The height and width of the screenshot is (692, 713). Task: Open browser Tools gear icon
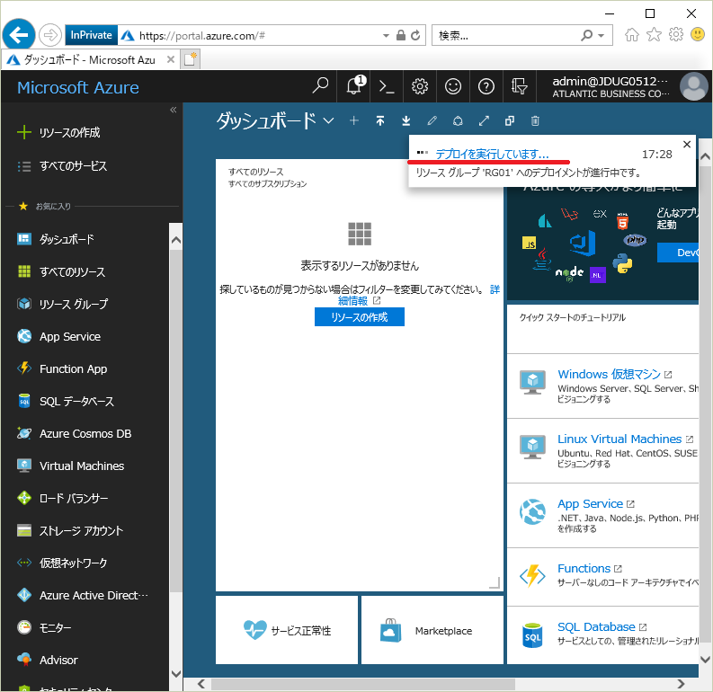tap(676, 34)
